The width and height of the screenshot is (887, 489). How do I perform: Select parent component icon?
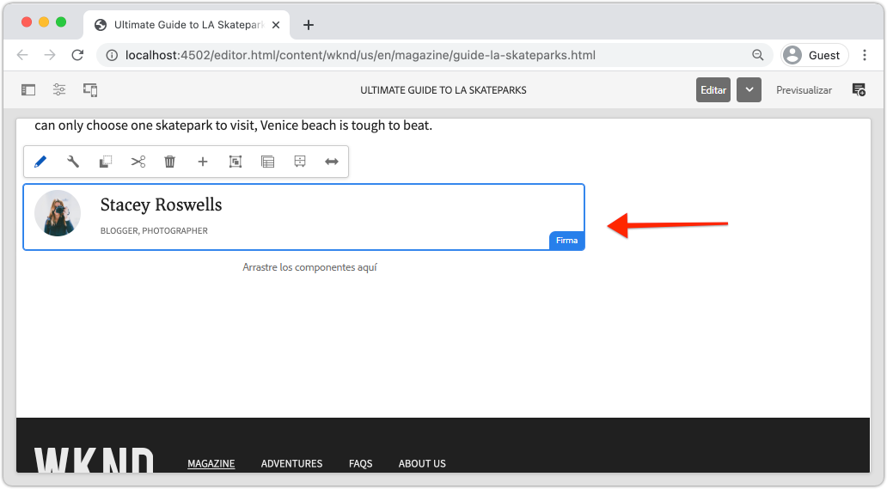pyautogui.click(x=267, y=162)
